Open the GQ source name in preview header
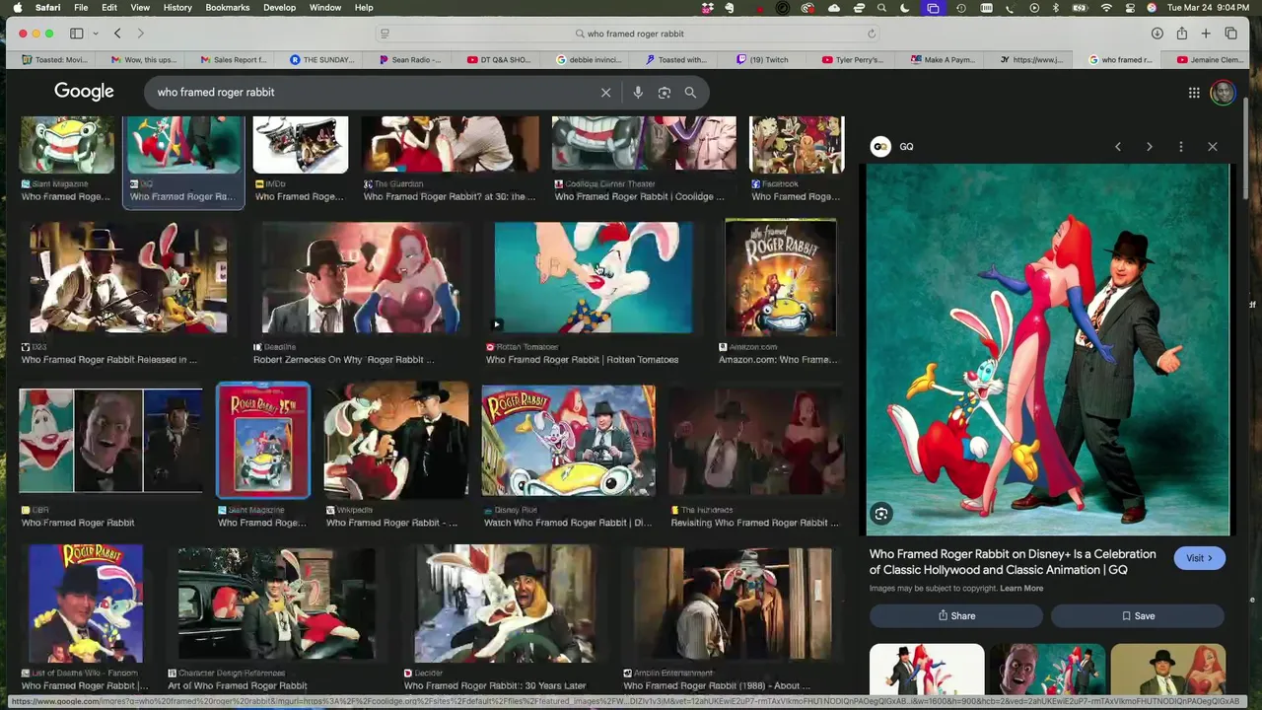Screen dimensions: 1262x710 pyautogui.click(x=906, y=147)
